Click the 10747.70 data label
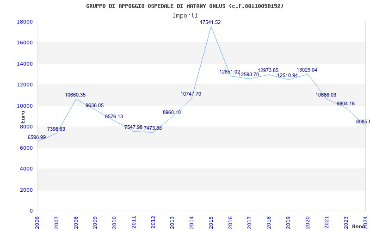 (x=191, y=94)
